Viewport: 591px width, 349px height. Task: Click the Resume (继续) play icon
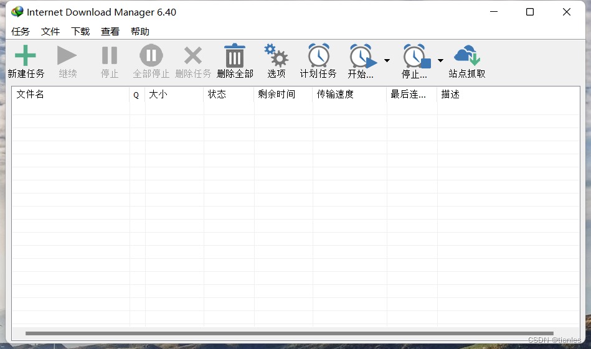coord(67,57)
